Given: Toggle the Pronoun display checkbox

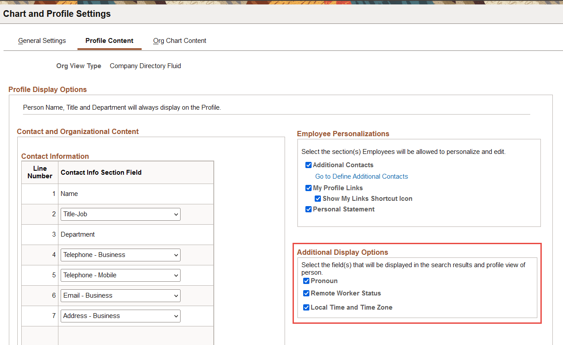Looking at the screenshot, I should pos(306,281).
